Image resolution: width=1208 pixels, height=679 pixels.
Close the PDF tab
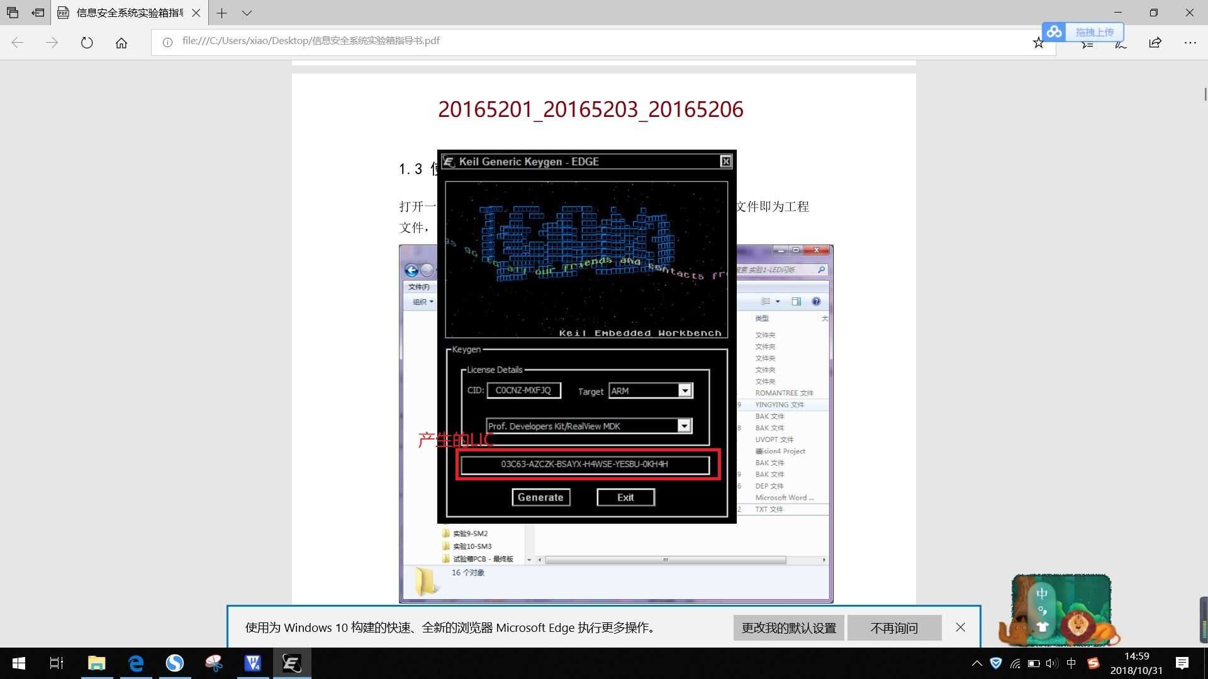(196, 13)
